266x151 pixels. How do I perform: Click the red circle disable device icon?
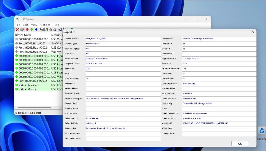click(27, 30)
